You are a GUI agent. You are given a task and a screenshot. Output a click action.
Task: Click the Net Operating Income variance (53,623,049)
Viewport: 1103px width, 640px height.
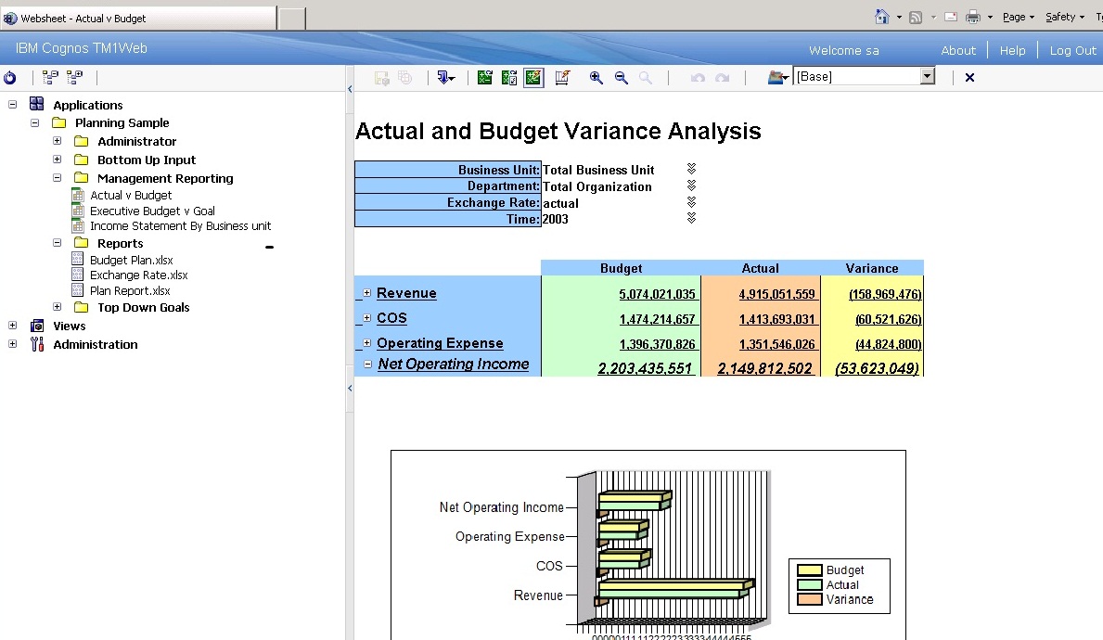[x=877, y=368]
